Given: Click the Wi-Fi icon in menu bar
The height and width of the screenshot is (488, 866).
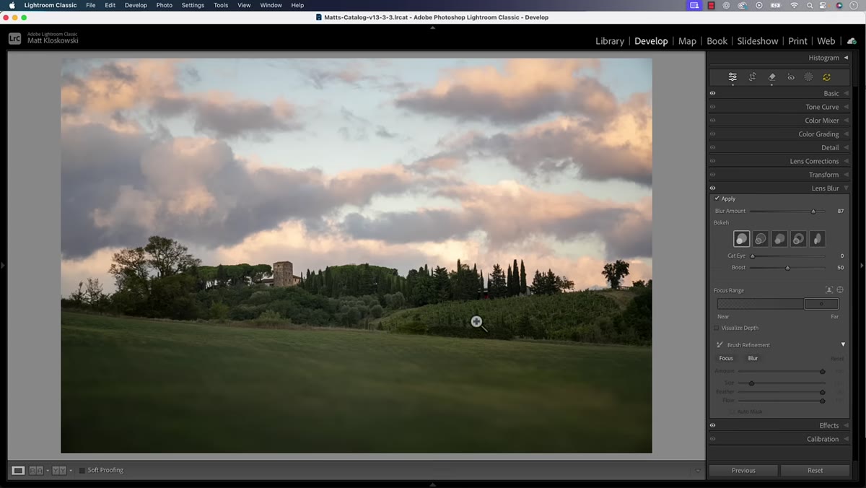Looking at the screenshot, I should 795,5.
